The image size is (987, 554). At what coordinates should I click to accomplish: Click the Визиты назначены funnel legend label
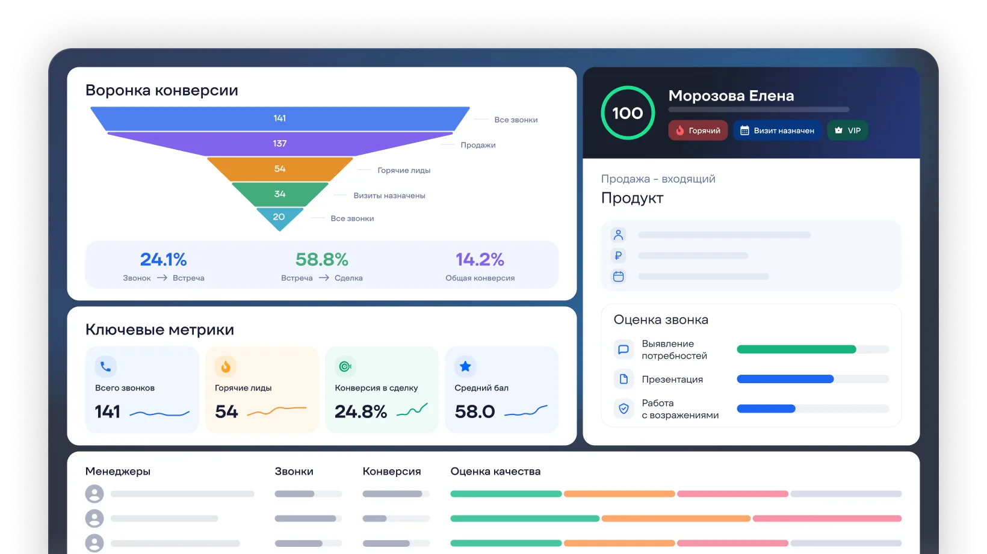(389, 195)
